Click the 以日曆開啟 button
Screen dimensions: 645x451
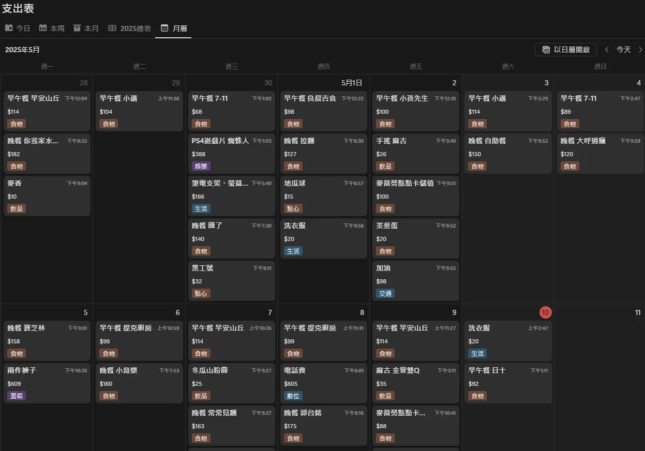click(x=566, y=50)
